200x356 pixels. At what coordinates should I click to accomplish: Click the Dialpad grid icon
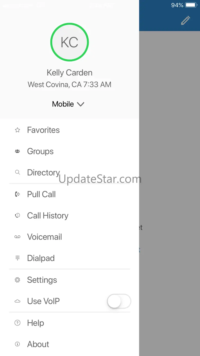point(17,258)
